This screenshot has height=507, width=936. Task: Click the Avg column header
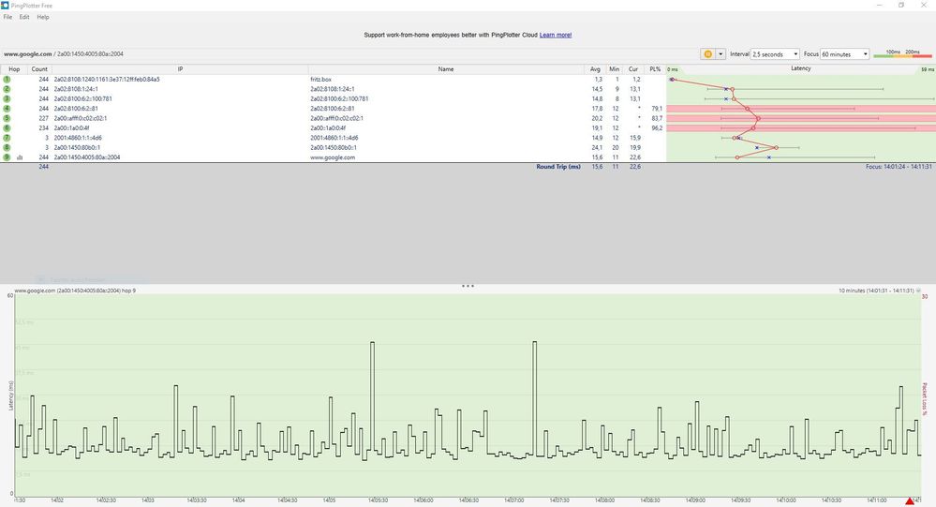click(x=595, y=69)
